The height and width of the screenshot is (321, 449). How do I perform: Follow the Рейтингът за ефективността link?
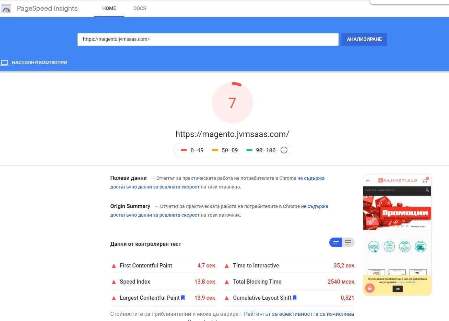click(x=299, y=314)
